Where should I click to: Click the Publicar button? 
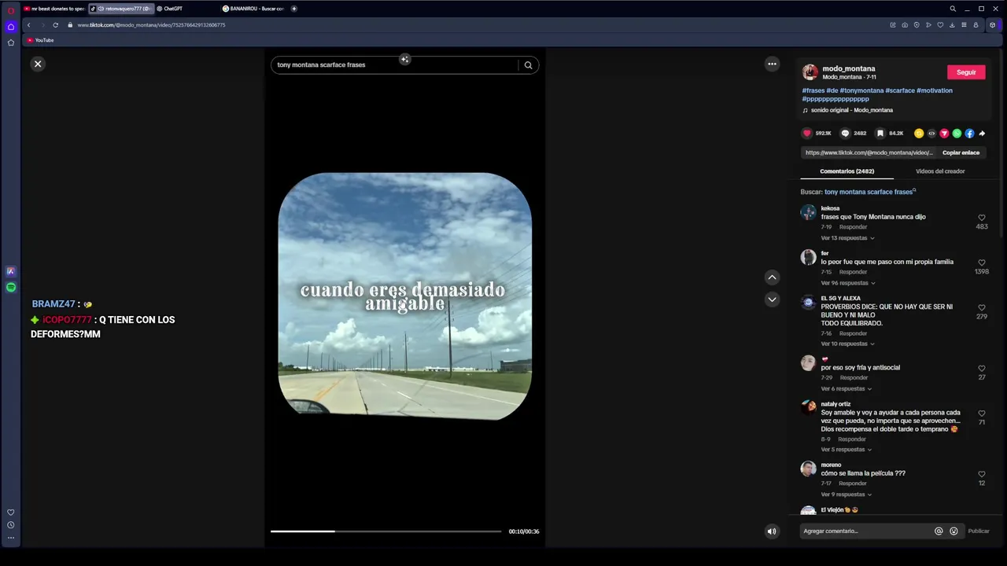click(x=979, y=531)
